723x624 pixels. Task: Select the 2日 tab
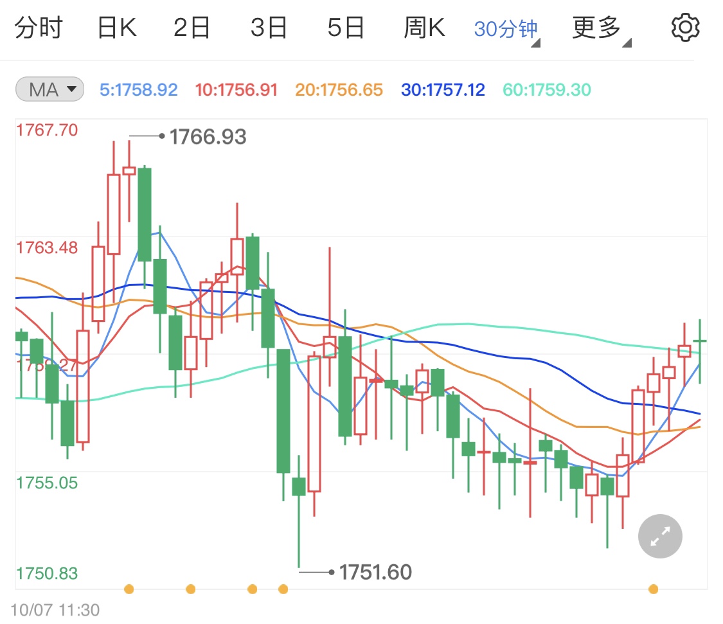coord(192,28)
